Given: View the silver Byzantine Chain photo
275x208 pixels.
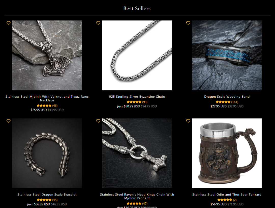Looking at the screenshot, I should (x=137, y=55).
